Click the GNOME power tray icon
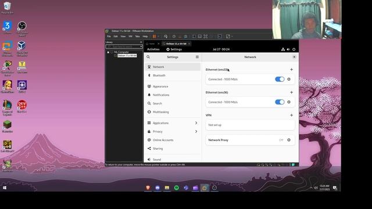Viewport: 372px width, 209px height. point(294,49)
